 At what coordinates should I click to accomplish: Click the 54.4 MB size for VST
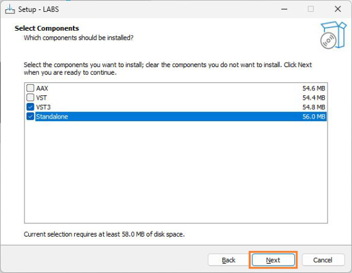[x=314, y=98]
